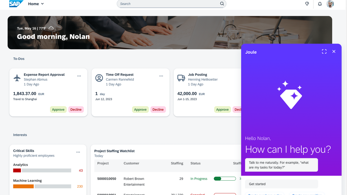347x195 pixels.
Task: Click the large Joule diamond logo in the panel
Action: click(290, 95)
